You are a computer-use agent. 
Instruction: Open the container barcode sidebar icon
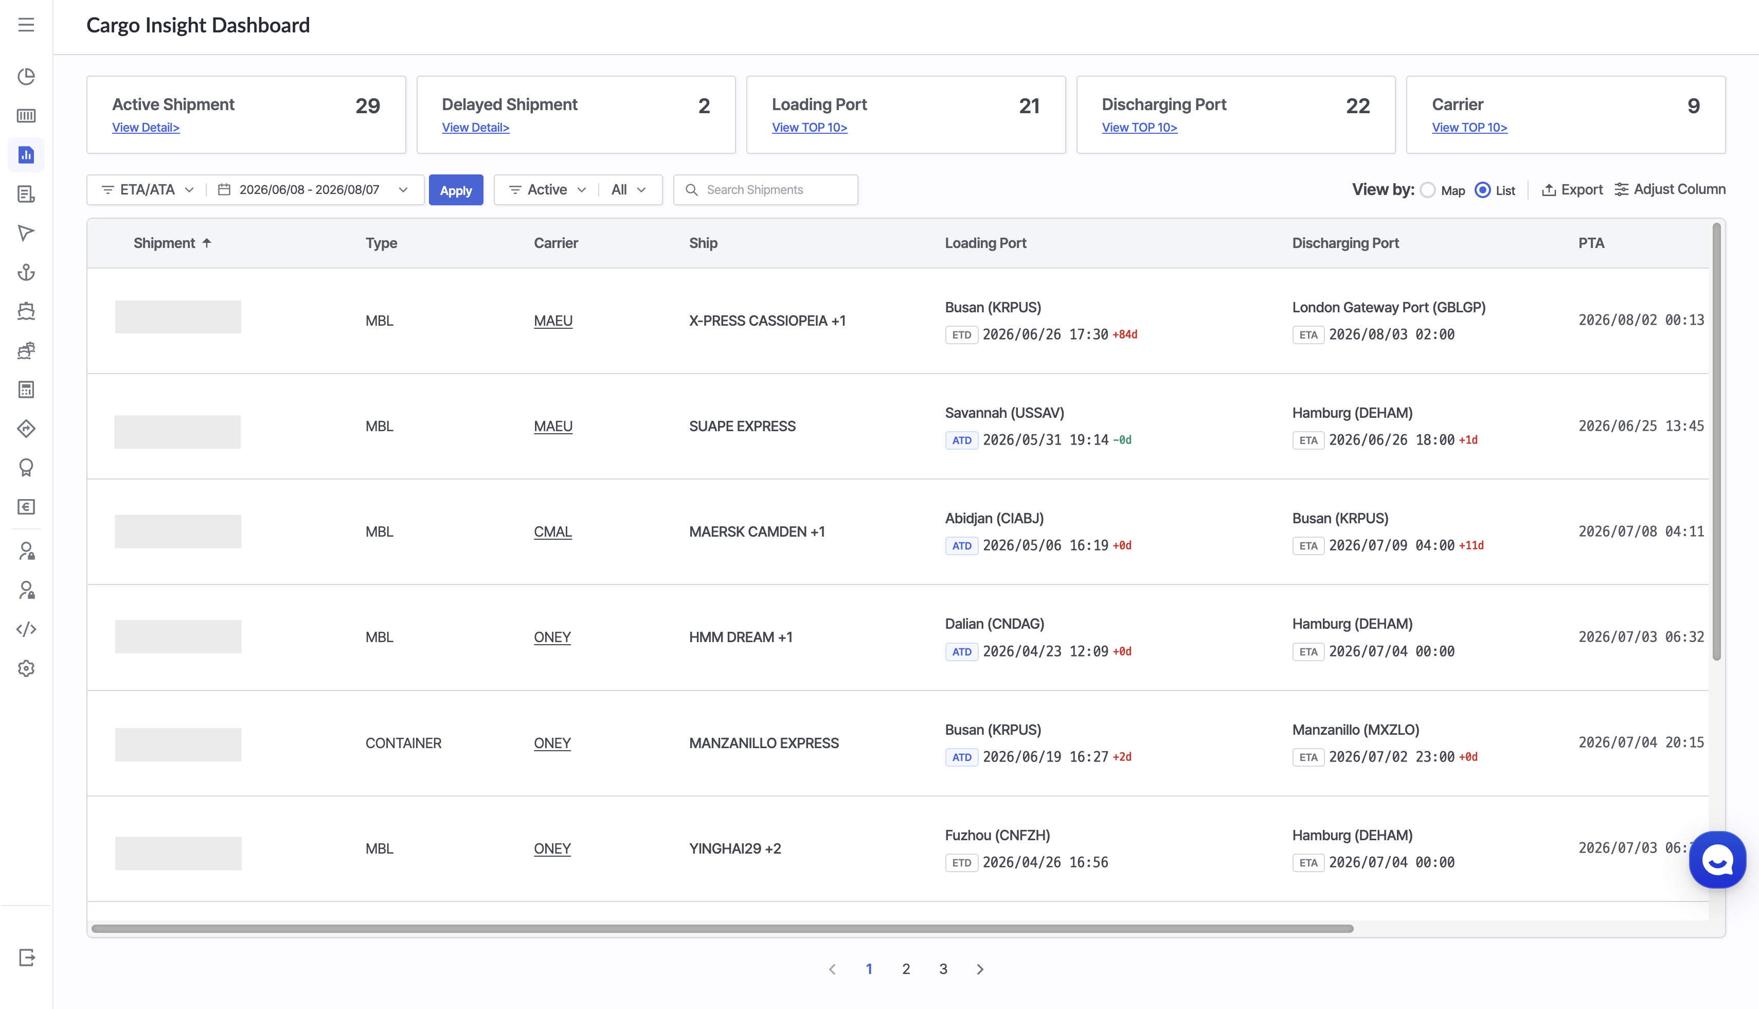(26, 116)
